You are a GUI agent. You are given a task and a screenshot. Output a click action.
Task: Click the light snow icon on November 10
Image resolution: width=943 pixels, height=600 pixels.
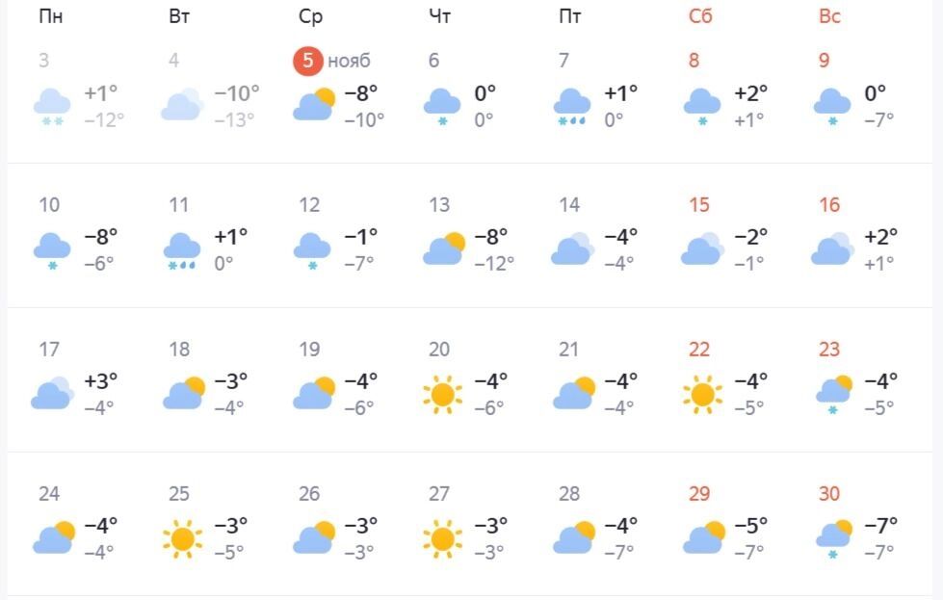click(53, 245)
